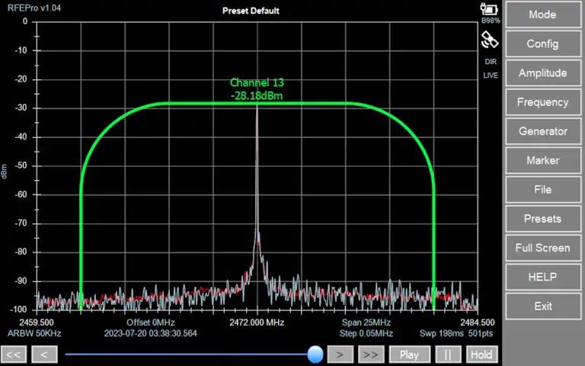The width and height of the screenshot is (585, 366).
Task: Jump to start with << button
Action: pos(14,355)
